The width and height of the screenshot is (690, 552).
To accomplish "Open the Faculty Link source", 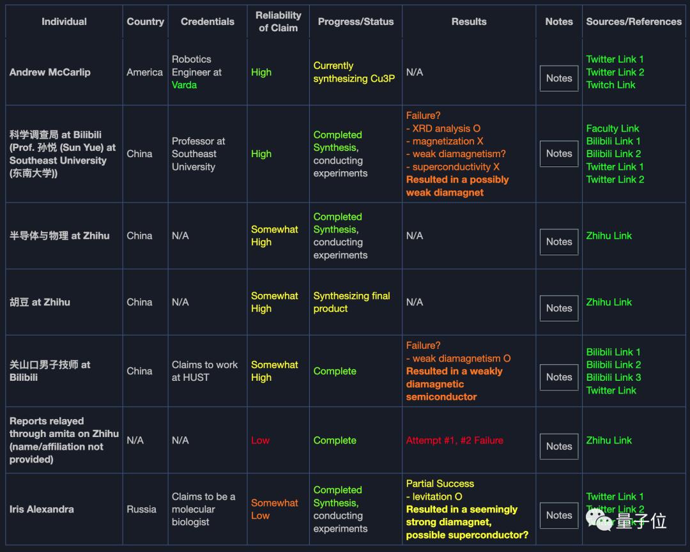I will click(x=612, y=128).
